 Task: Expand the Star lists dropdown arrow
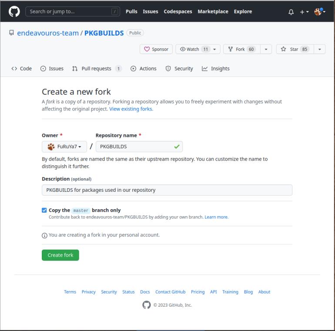coord(320,49)
